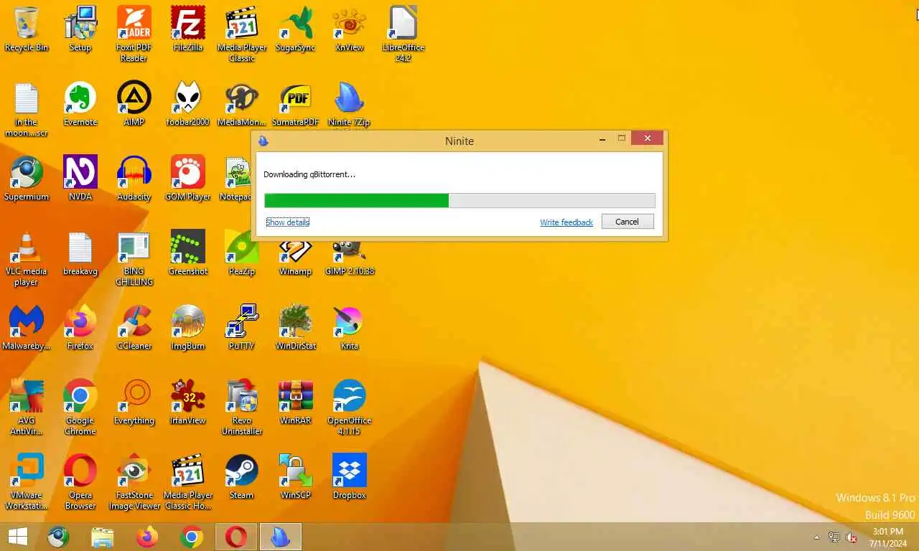Minimize the Ninite window
919x551 pixels.
point(602,140)
